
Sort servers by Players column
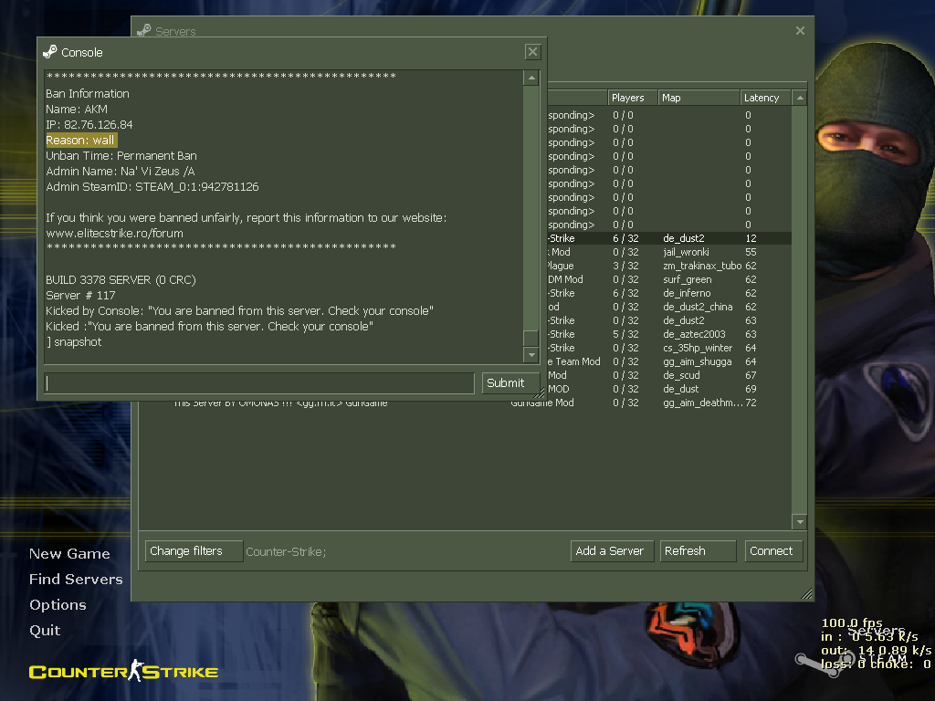pos(633,98)
